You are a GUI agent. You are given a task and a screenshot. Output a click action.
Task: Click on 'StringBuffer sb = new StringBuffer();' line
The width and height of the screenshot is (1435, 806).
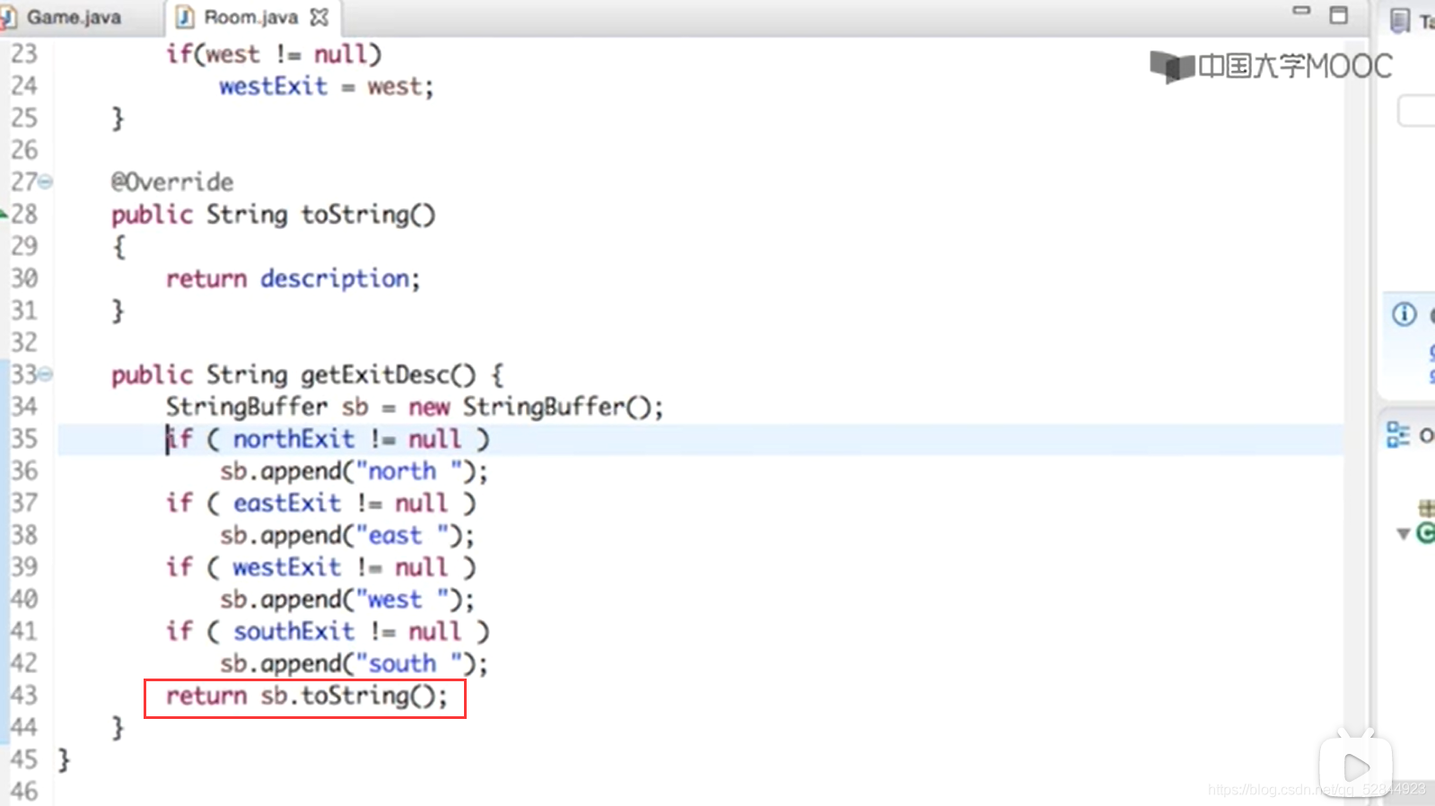(x=415, y=407)
